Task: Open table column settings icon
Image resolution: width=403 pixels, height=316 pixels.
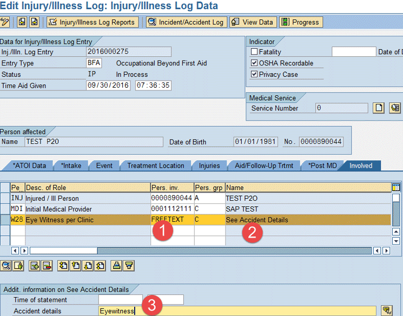Action: 396,187
